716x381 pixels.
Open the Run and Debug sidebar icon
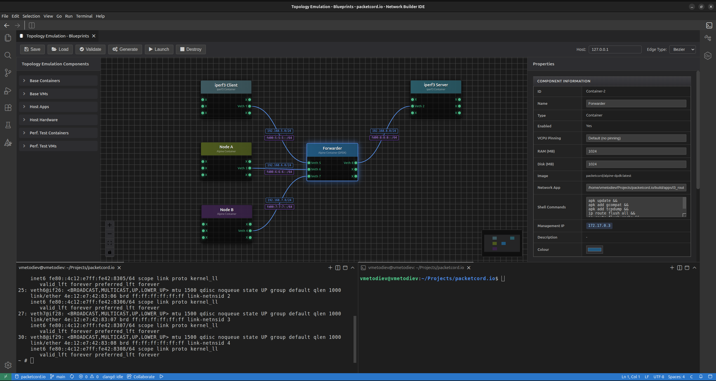point(8,91)
